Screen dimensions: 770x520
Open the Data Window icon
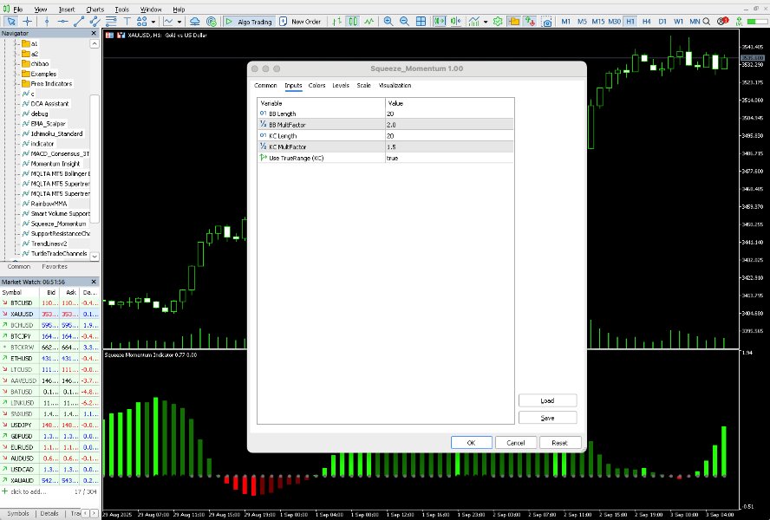click(514, 22)
